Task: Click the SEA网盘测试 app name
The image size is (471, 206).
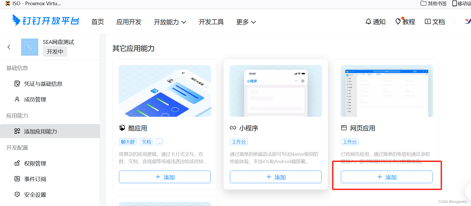Action: click(59, 42)
